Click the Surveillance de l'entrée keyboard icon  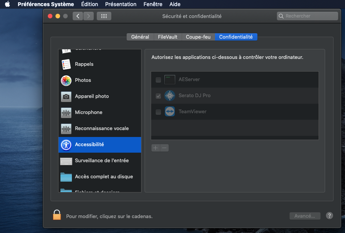(66, 161)
